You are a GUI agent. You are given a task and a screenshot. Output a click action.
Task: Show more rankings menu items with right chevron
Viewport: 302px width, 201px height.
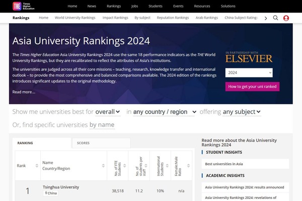click(266, 18)
